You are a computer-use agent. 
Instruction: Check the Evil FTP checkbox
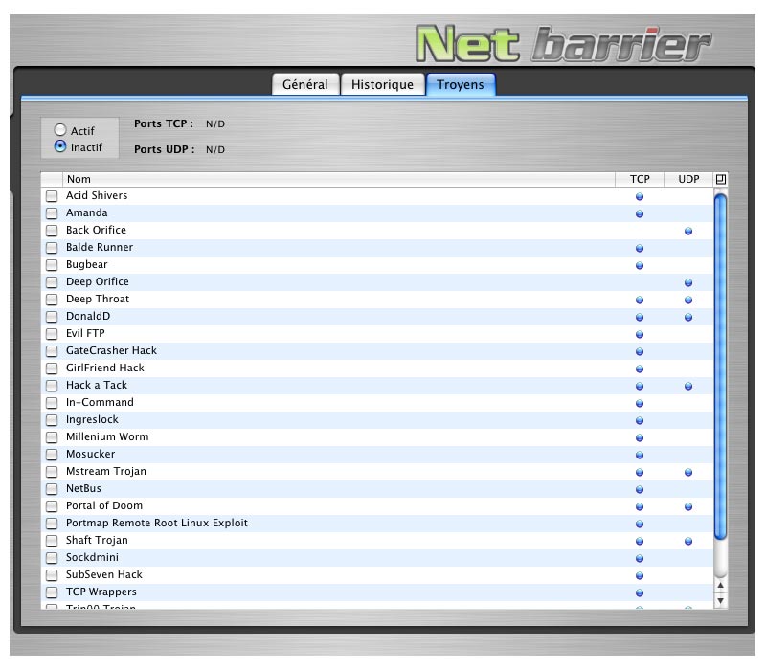tap(52, 334)
